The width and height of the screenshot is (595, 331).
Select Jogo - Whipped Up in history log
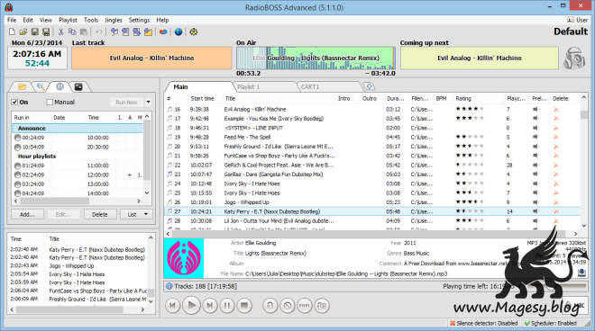(x=78, y=266)
